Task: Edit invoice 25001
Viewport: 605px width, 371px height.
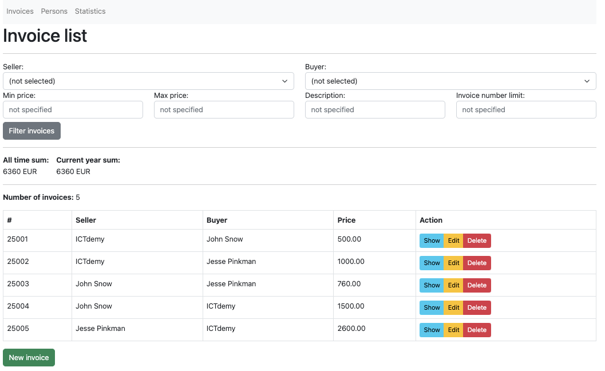Action: tap(453, 241)
